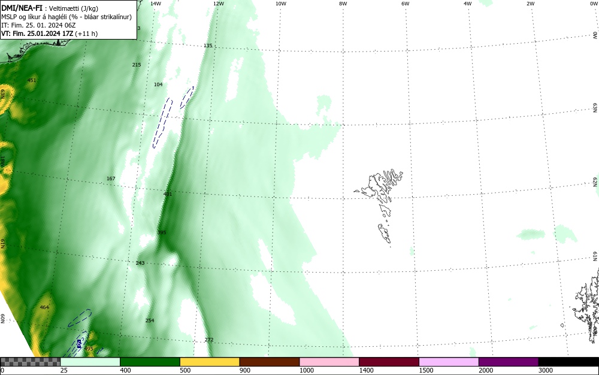This screenshot has width=599, height=375.
Task: Select the dark red 1400–1500 legend swatch
Action: click(x=389, y=362)
